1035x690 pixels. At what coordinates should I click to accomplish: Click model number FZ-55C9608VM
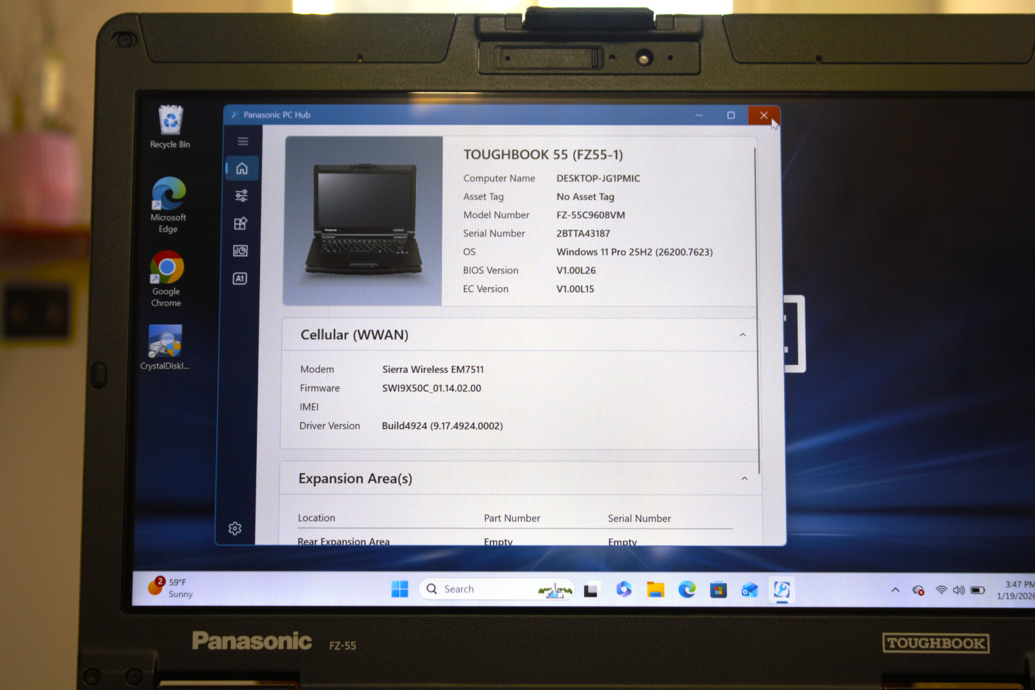coord(591,215)
